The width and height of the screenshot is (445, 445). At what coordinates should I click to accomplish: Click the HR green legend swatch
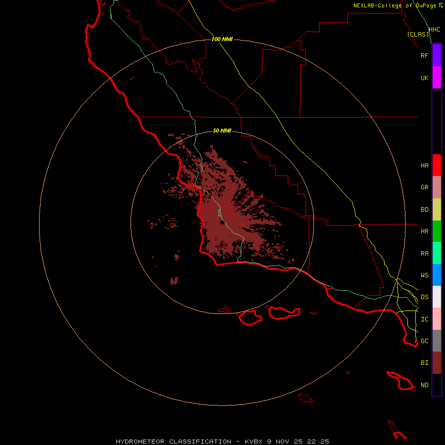(x=437, y=231)
